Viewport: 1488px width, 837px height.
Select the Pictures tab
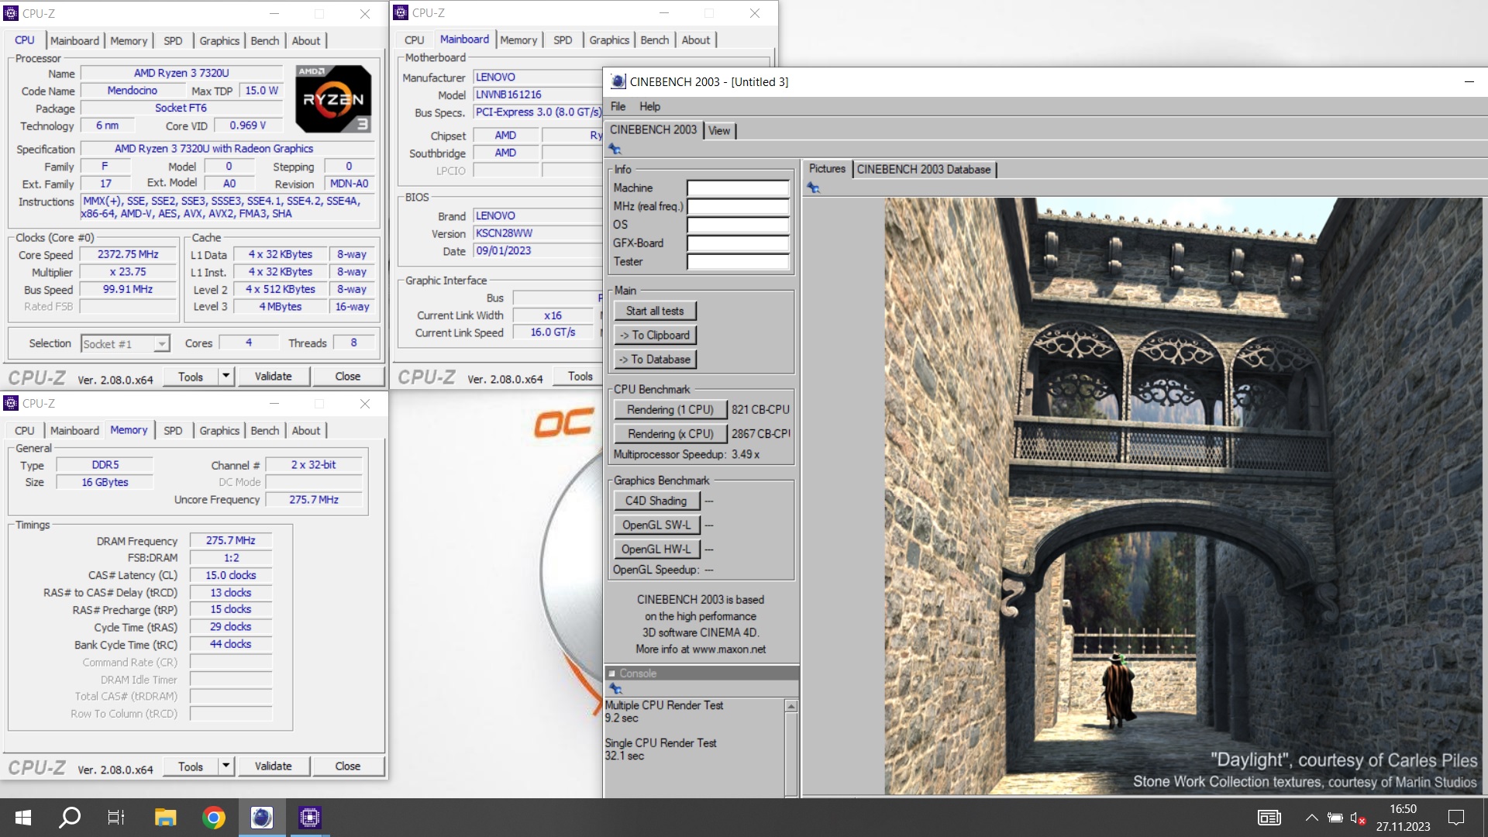click(827, 168)
